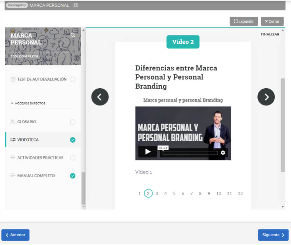Click the Videoteca camera icon
291x245 pixels.
tap(13, 140)
